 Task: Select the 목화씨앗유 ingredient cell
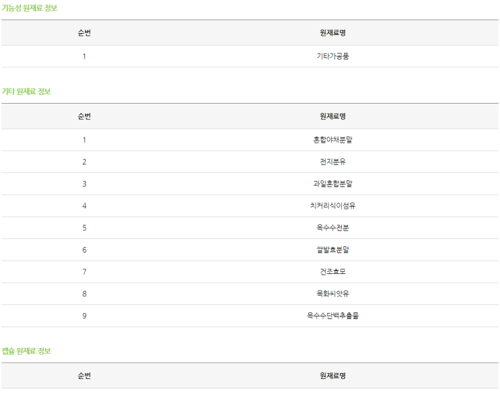(x=332, y=294)
